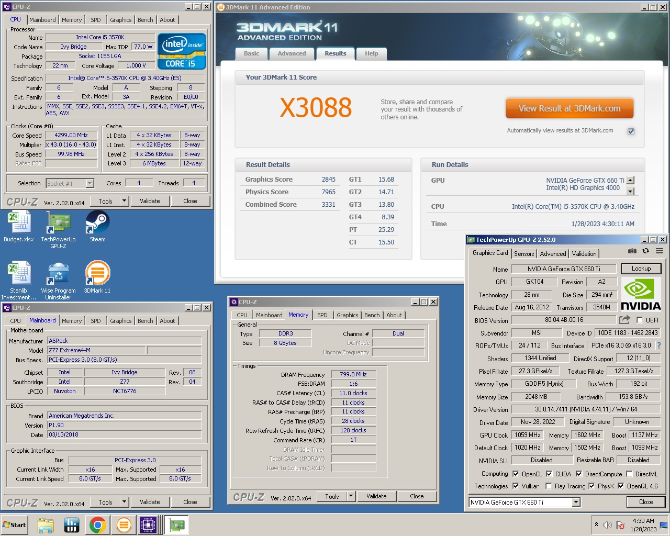Click Show Desktop button at taskbar end
The height and width of the screenshot is (536, 670).
664,525
